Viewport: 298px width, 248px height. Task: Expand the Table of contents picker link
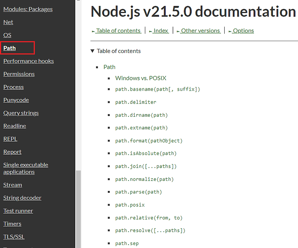(118, 31)
